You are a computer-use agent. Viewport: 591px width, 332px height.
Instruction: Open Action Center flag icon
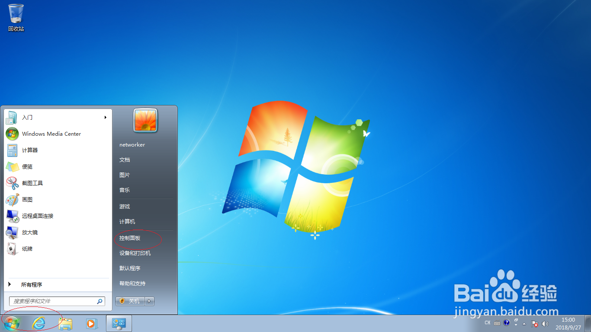(x=535, y=323)
